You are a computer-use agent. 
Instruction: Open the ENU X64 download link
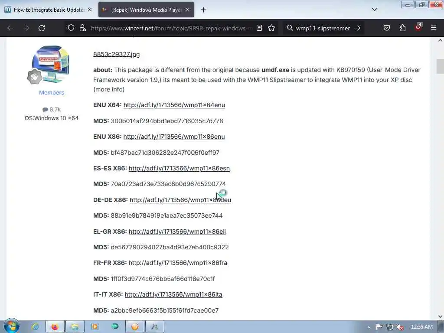174,105
